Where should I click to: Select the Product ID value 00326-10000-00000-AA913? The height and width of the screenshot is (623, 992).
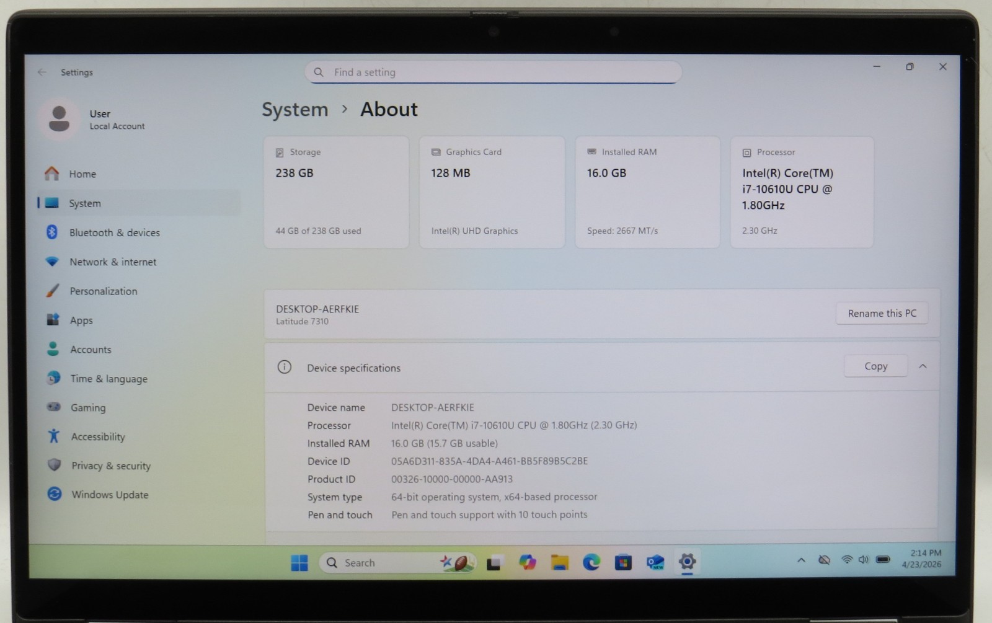coord(451,479)
